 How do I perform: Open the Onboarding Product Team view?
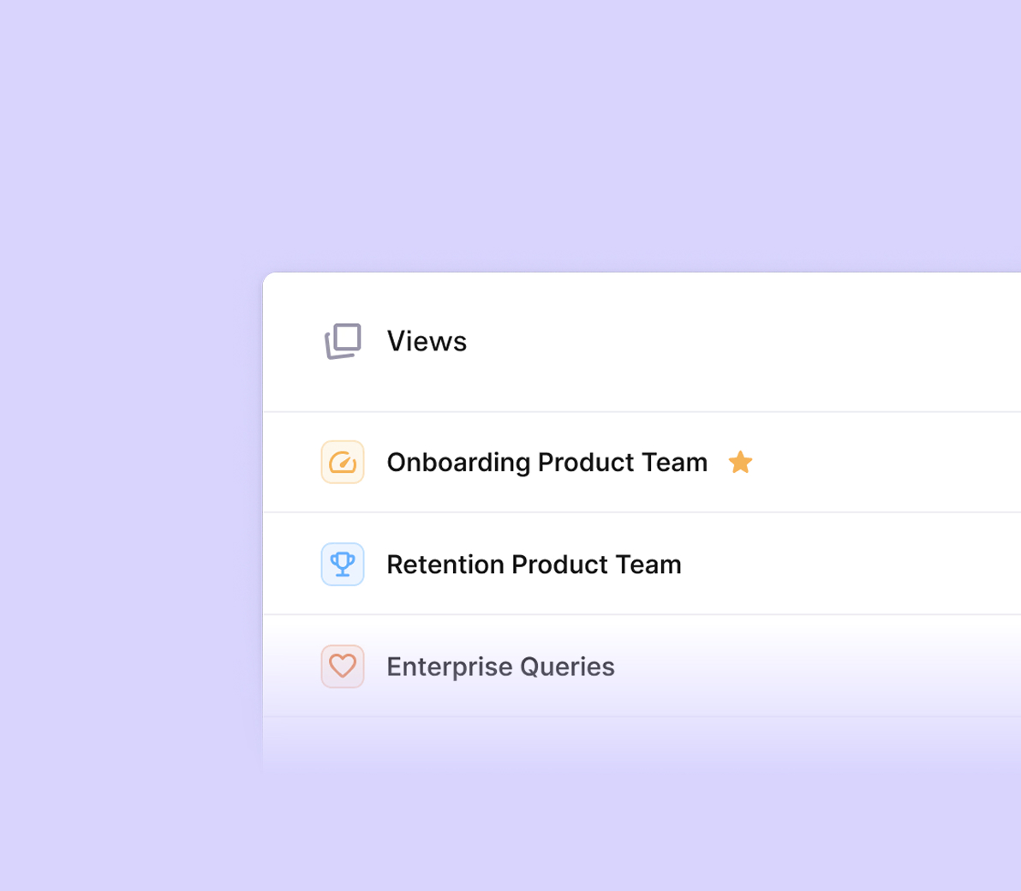point(546,463)
